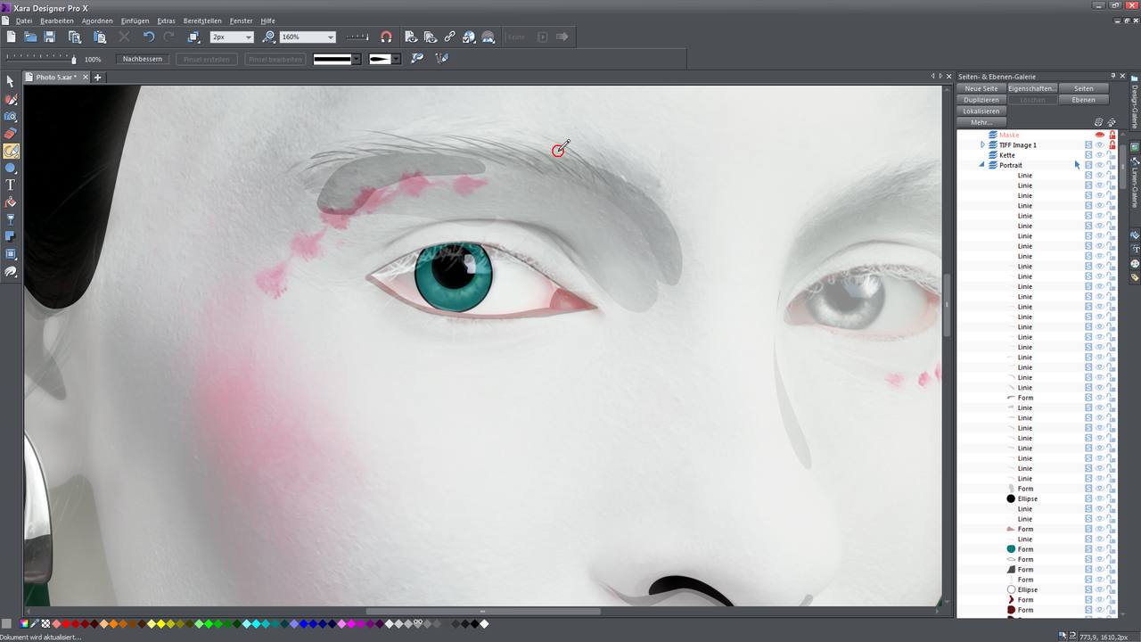Toggle visibility eye of Maske layer
This screenshot has width=1141, height=642.
pyautogui.click(x=1100, y=135)
